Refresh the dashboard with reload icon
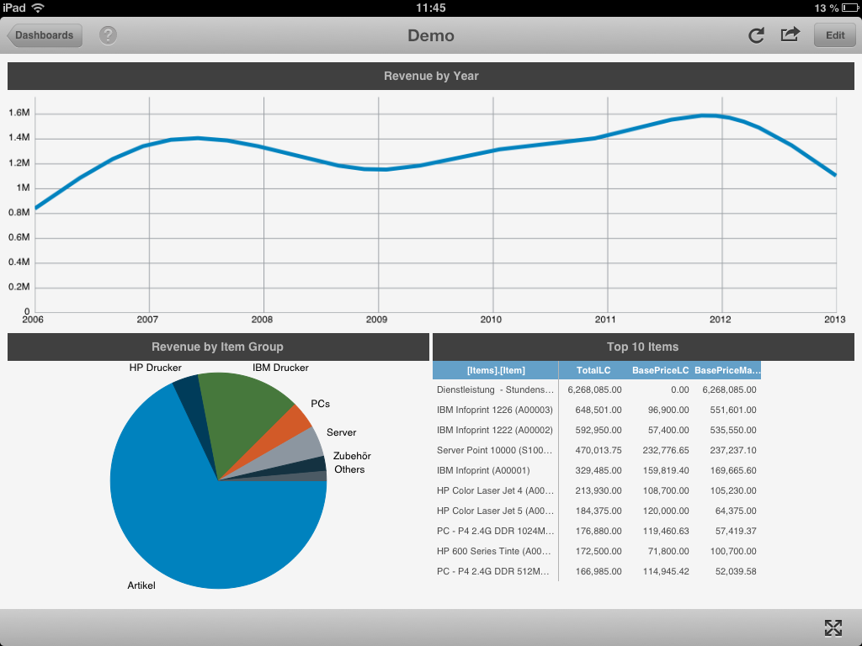This screenshot has height=646, width=862. coord(756,35)
